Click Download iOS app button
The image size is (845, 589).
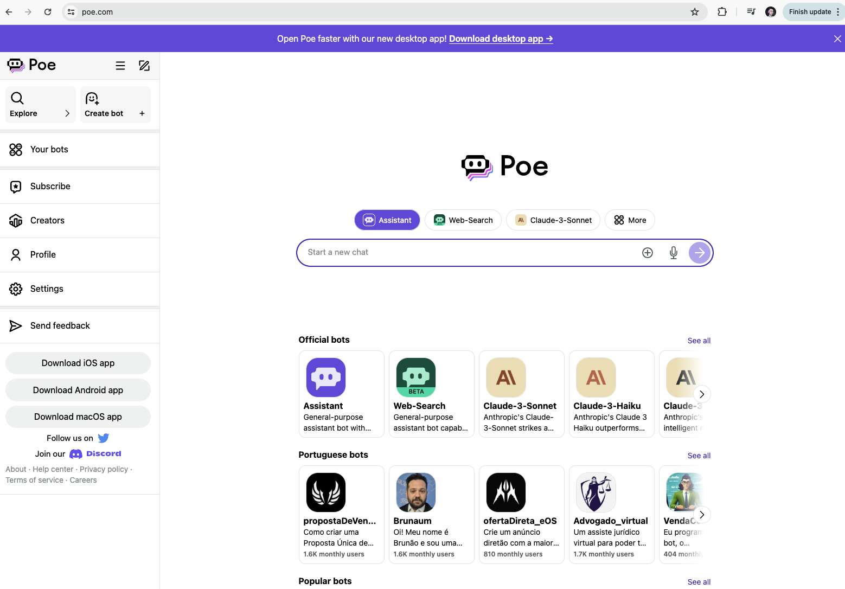(x=78, y=363)
